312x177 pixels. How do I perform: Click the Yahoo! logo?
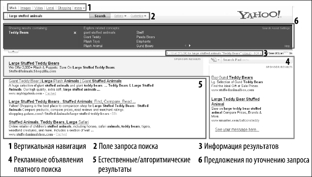[259, 15]
